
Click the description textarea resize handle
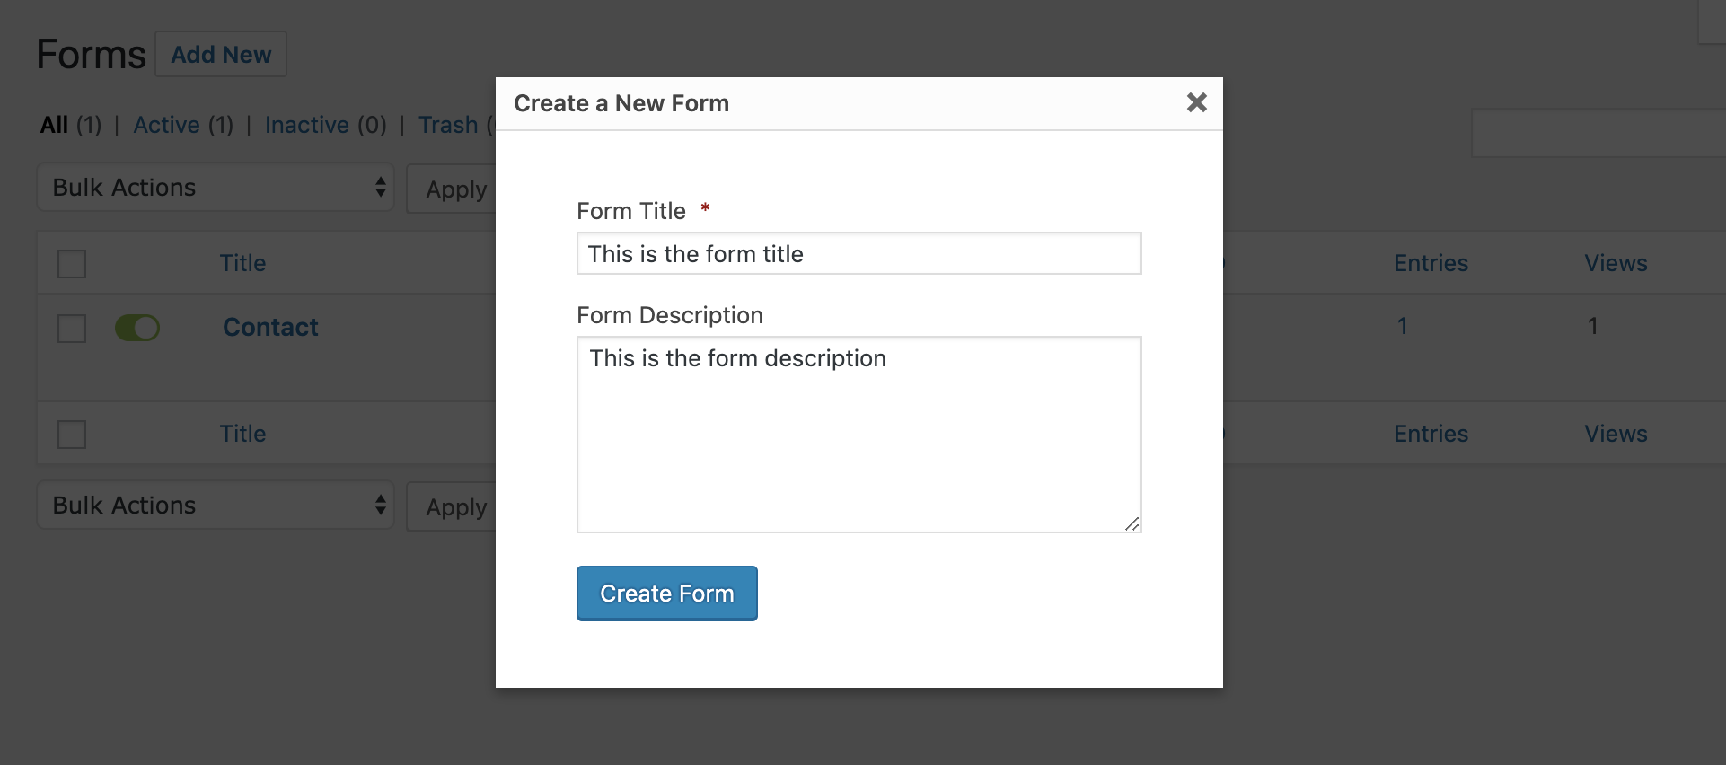click(x=1132, y=523)
